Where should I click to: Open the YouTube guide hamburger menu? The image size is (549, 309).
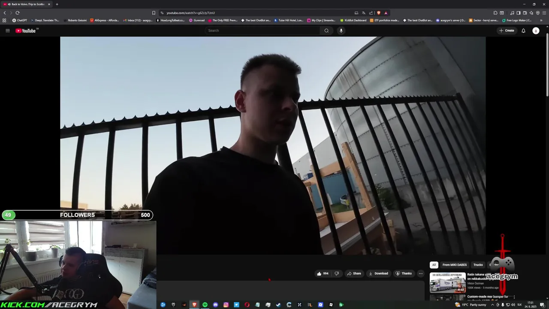click(x=7, y=30)
